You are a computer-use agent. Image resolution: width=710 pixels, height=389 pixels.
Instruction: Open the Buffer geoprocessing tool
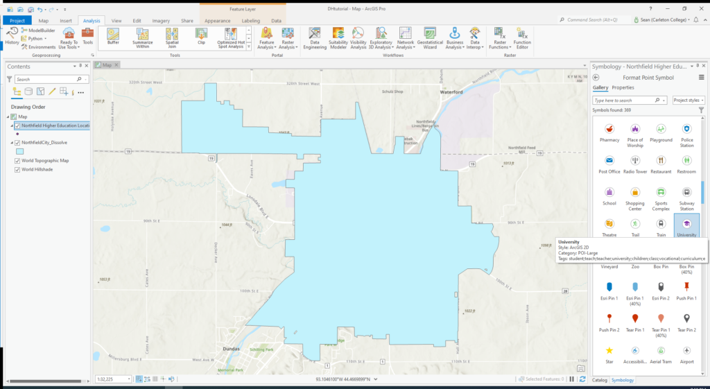(x=113, y=37)
